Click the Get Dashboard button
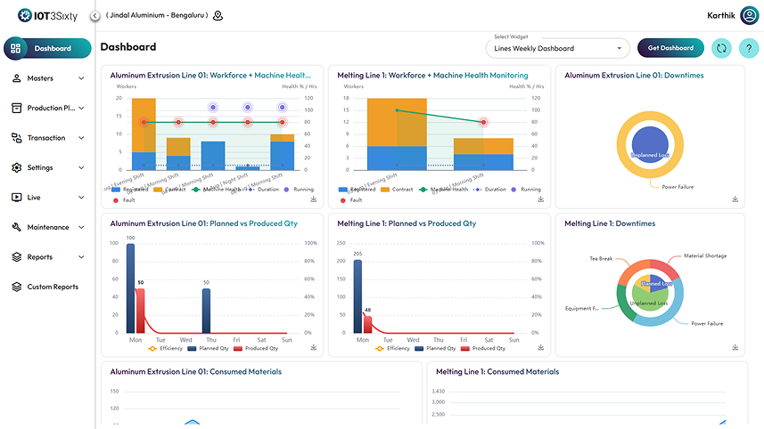 (670, 48)
